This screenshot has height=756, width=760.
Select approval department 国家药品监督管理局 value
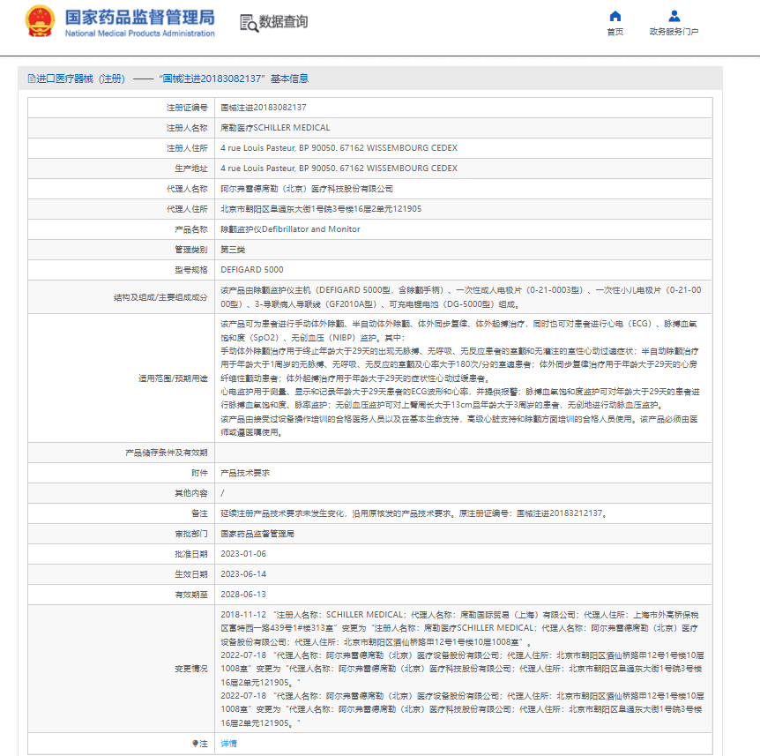click(x=257, y=534)
